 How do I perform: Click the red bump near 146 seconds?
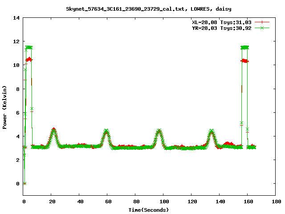pyautogui.click(x=228, y=144)
